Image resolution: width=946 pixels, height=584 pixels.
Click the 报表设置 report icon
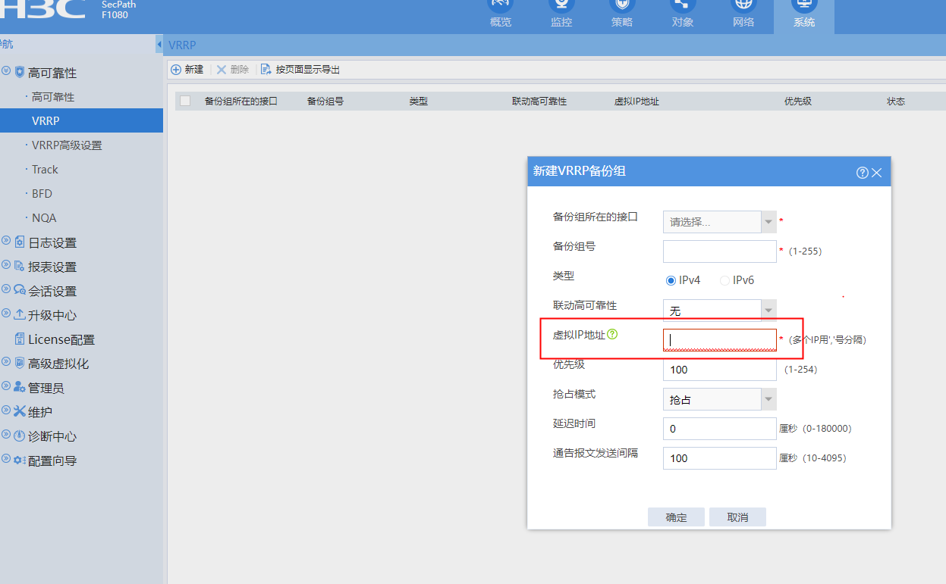pyautogui.click(x=20, y=267)
